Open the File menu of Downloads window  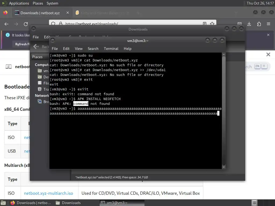36,37
